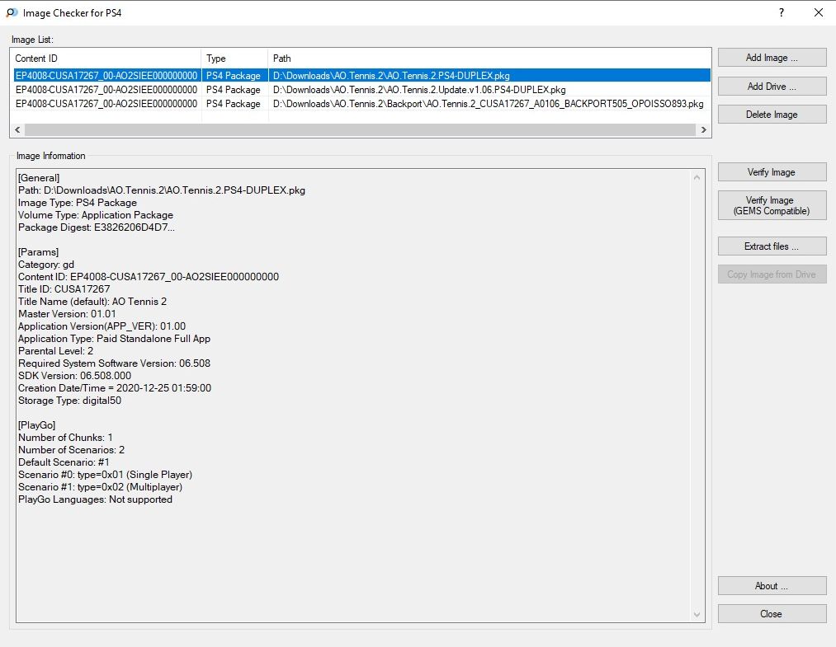Click the Add Drive ... button
Image resolution: width=836 pixels, height=647 pixels.
[772, 87]
